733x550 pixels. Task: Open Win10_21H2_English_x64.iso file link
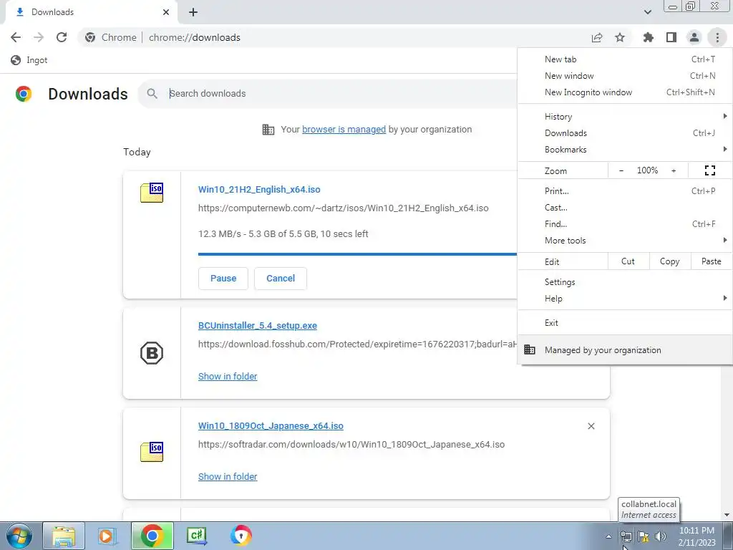[259, 189]
